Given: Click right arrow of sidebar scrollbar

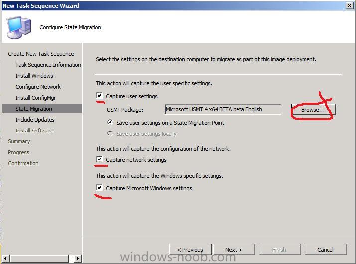Looking at the screenshot, I should (78, 258).
